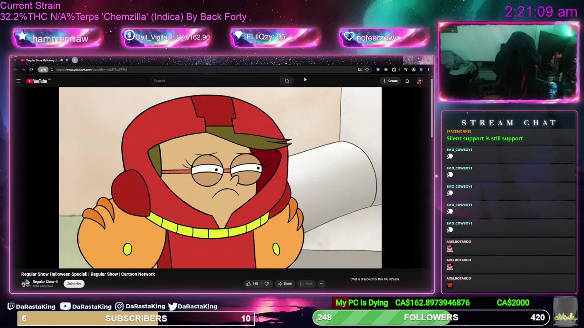Open the YouTube hamburger guide menu

[18, 81]
